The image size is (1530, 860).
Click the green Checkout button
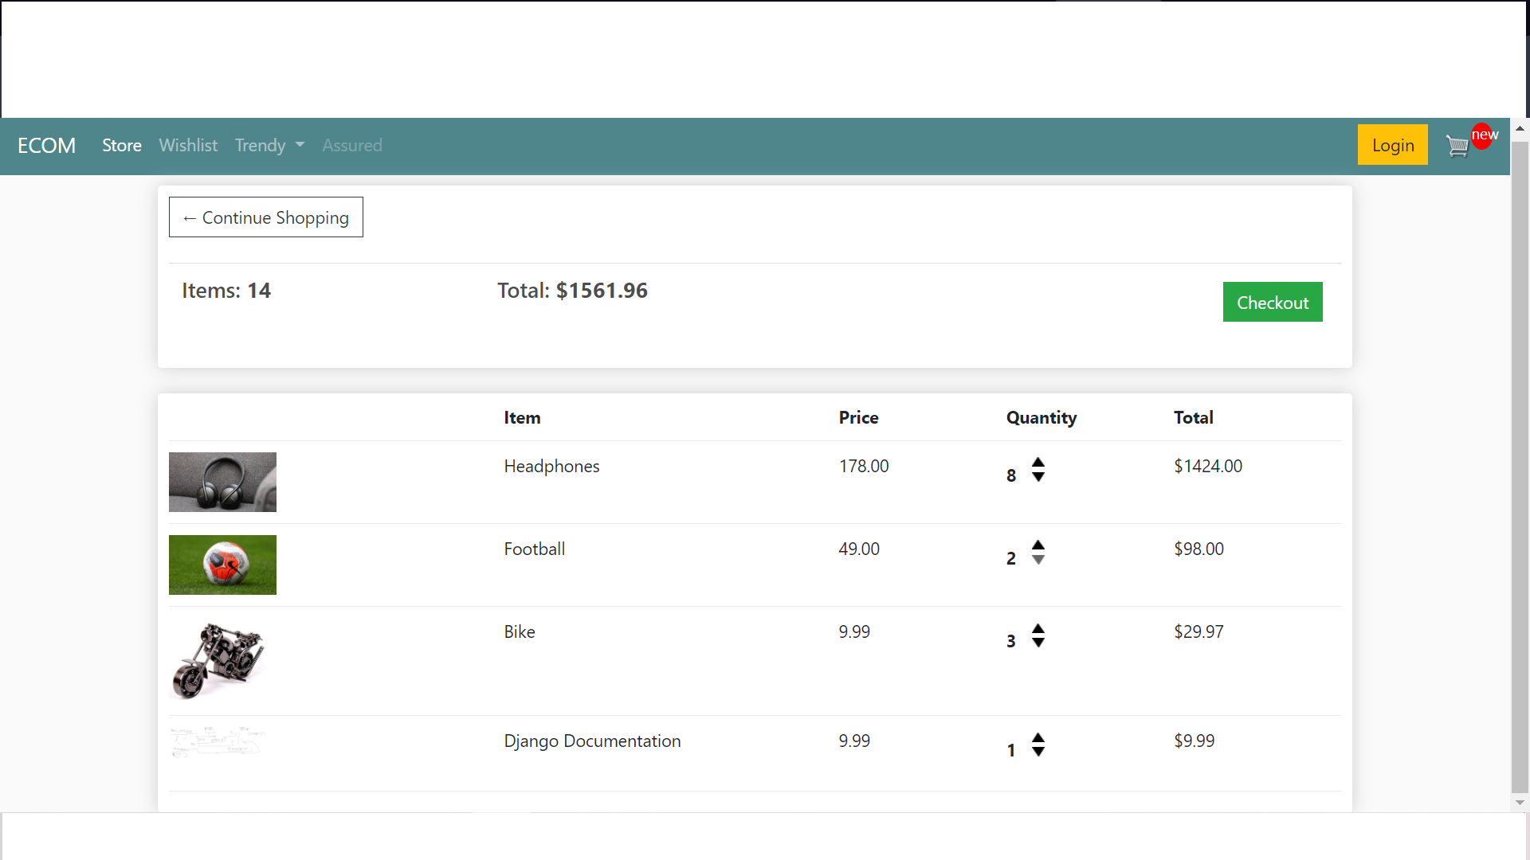(x=1273, y=302)
